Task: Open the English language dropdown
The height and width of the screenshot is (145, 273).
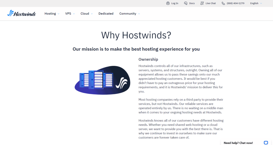Action: click(x=256, y=3)
